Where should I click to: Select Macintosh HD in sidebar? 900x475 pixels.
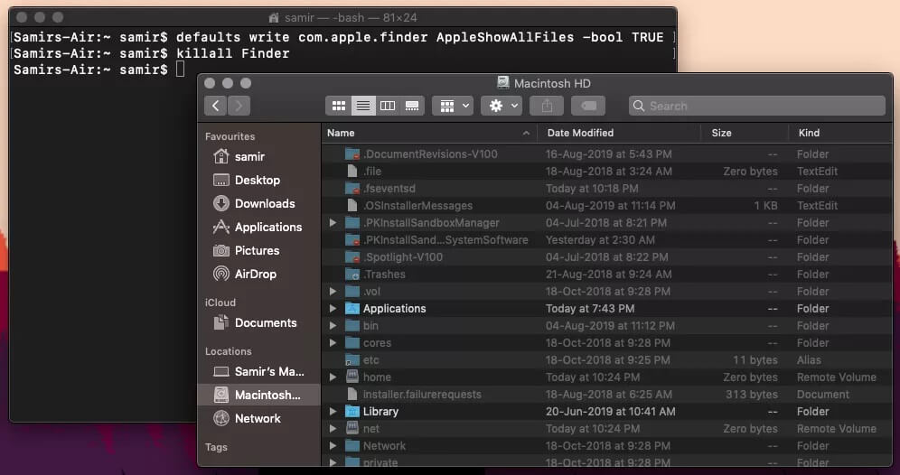coord(258,396)
